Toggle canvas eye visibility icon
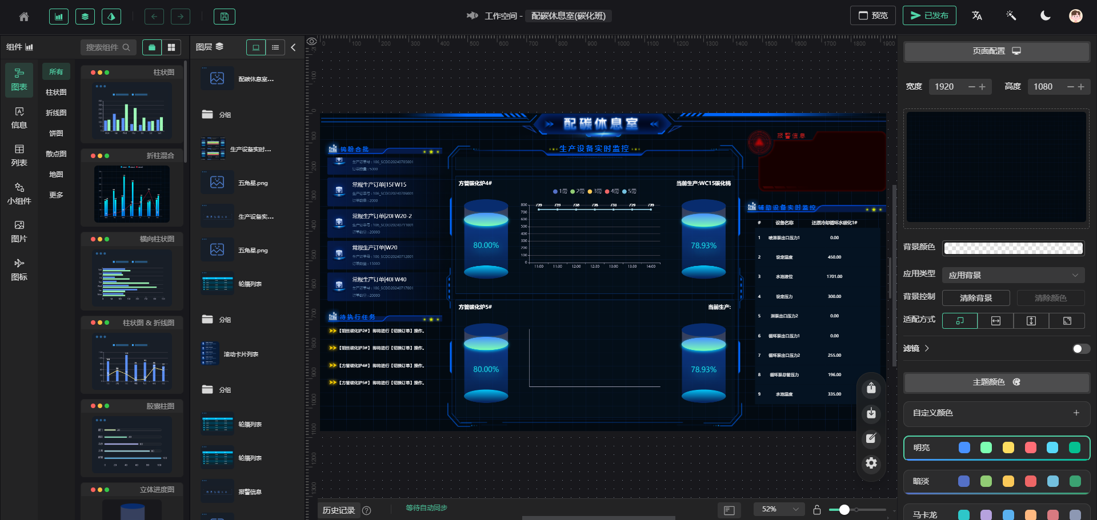Image resolution: width=1097 pixels, height=520 pixels. click(x=311, y=42)
